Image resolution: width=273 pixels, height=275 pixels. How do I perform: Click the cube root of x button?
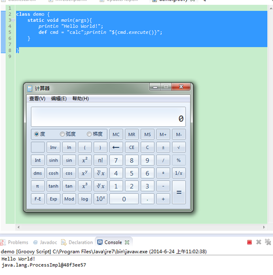coord(100,186)
